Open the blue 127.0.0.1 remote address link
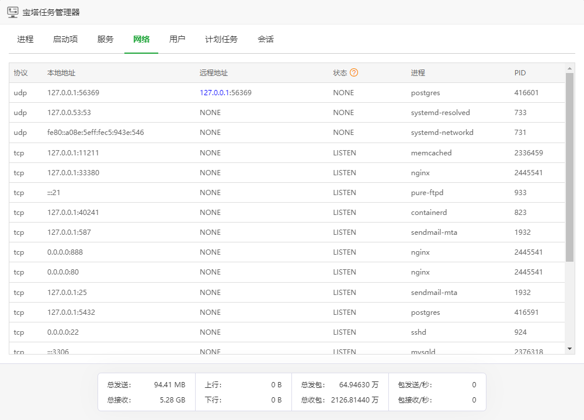 (x=214, y=93)
